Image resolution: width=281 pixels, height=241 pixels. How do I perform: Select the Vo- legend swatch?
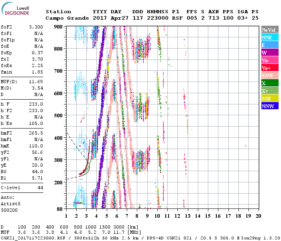tap(270, 60)
